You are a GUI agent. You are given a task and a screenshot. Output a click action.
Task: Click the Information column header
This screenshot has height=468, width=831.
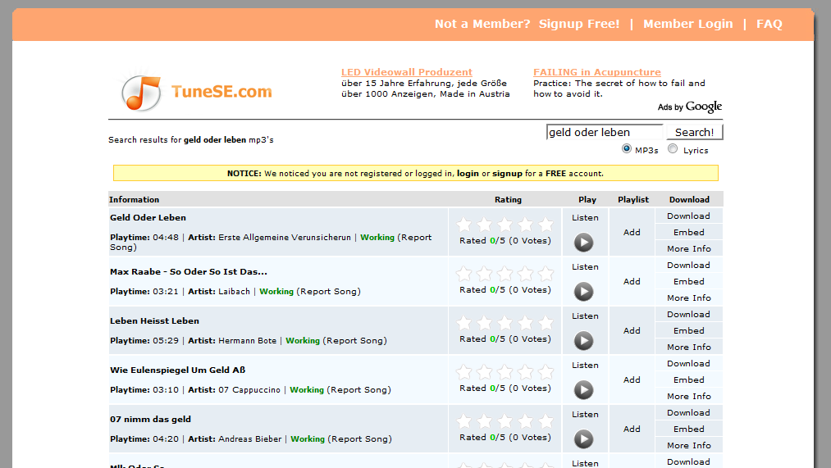(x=134, y=200)
